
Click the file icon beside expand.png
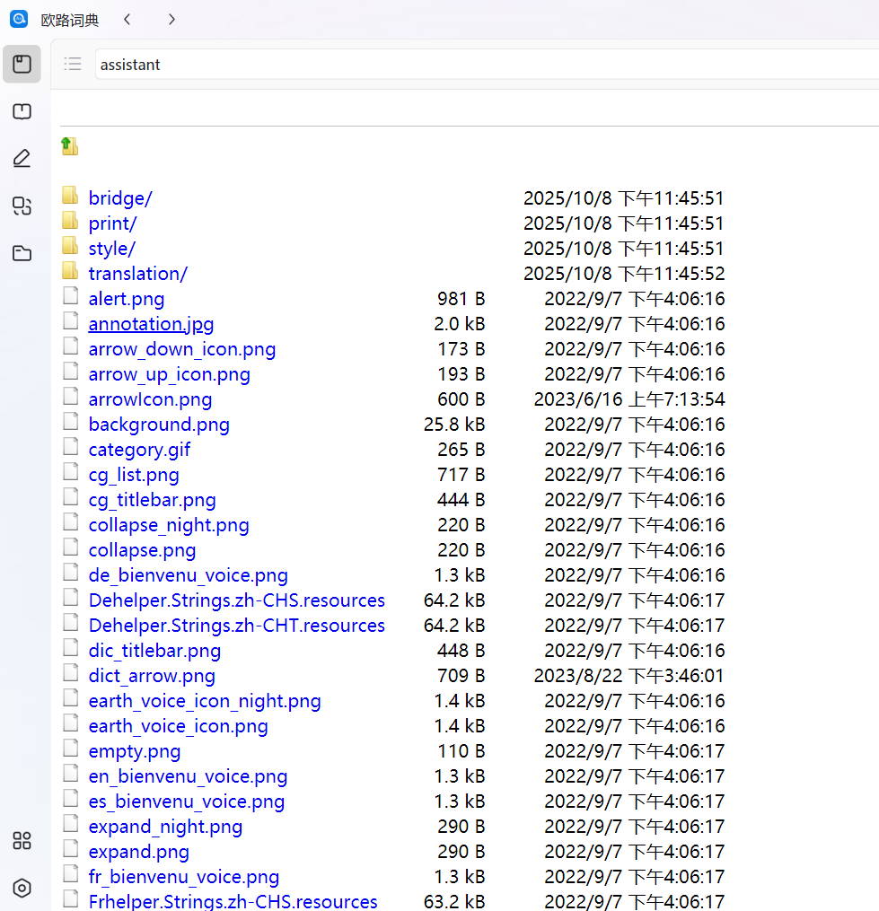(71, 848)
